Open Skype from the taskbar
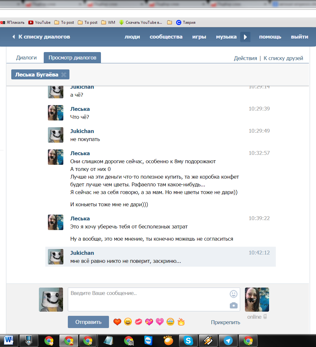 188,341
